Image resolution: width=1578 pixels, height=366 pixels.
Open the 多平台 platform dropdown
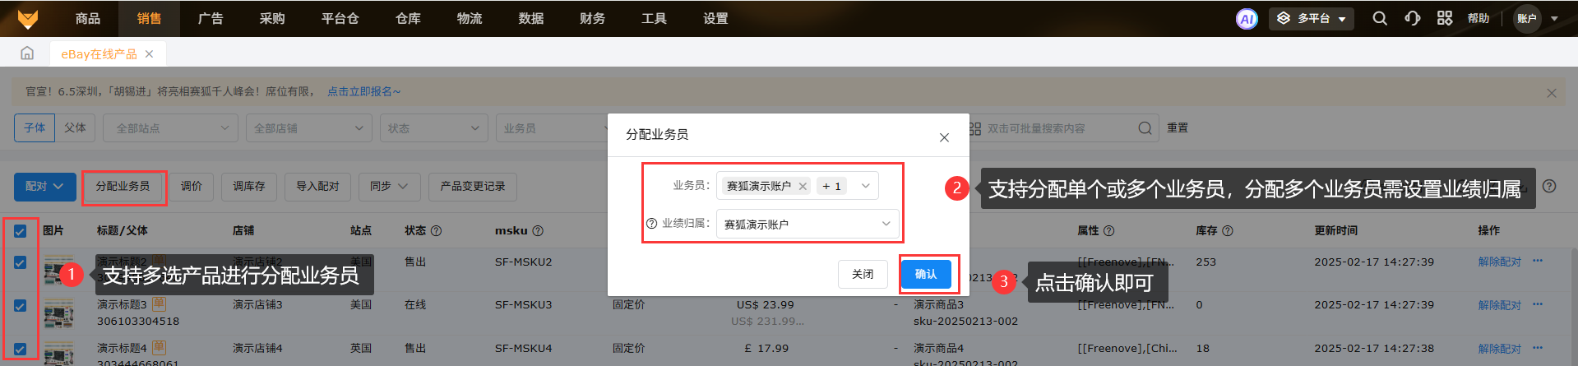pos(1312,18)
